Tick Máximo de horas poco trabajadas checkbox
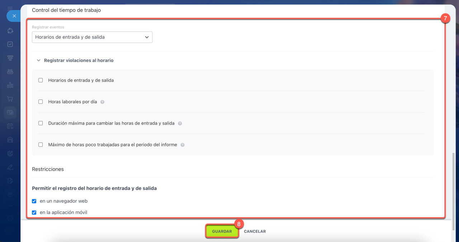Viewport: 459px width, 242px height. 41,145
